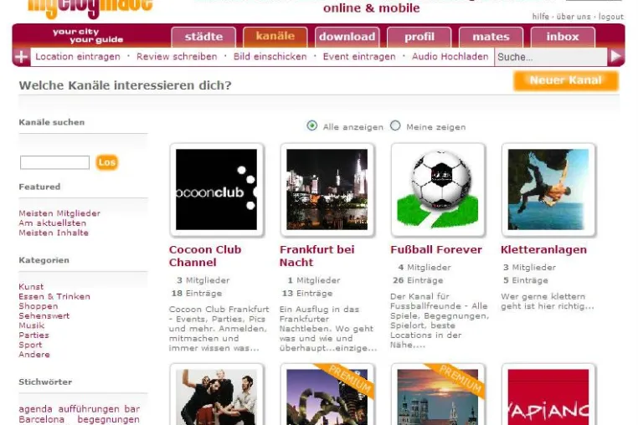Open Review schreiben link

[177, 57]
